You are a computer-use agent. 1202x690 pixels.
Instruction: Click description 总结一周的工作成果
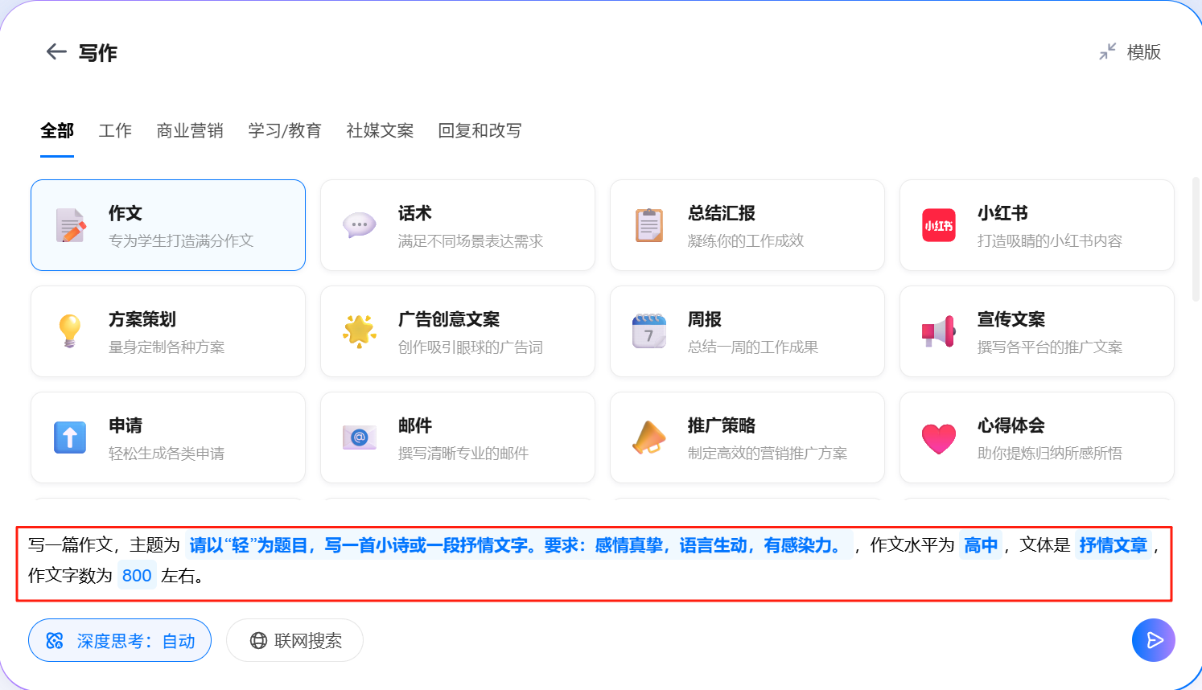tap(753, 347)
